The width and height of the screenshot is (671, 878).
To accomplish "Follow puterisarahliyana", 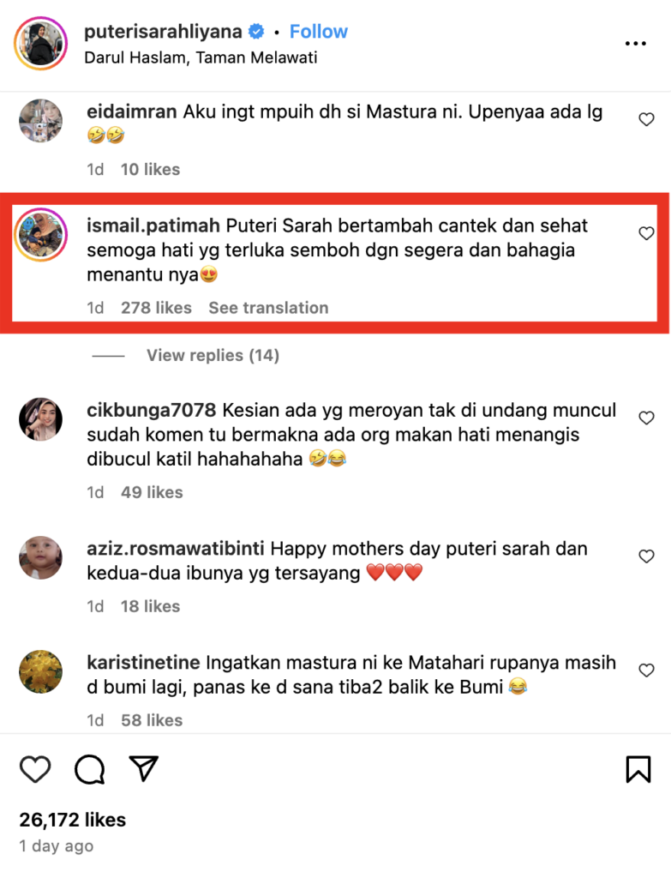I will pos(319,32).
